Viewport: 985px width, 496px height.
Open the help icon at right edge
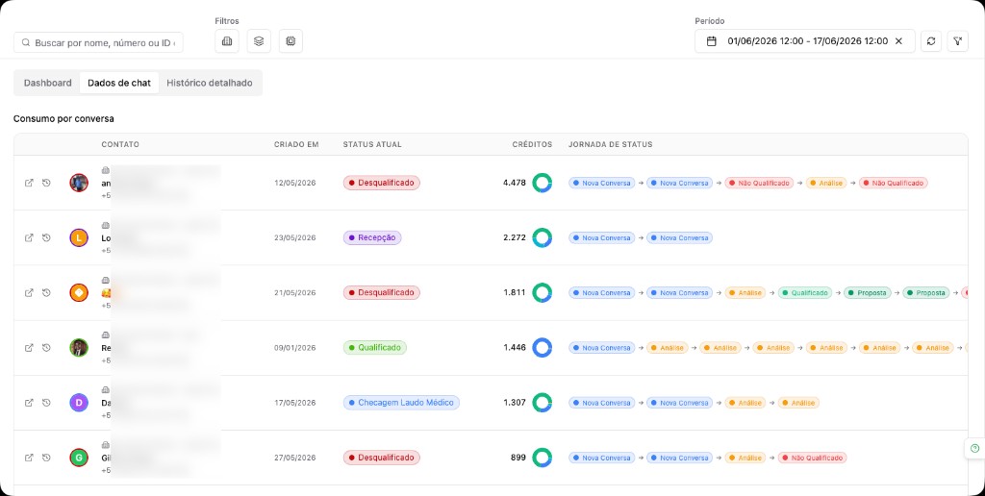(975, 448)
